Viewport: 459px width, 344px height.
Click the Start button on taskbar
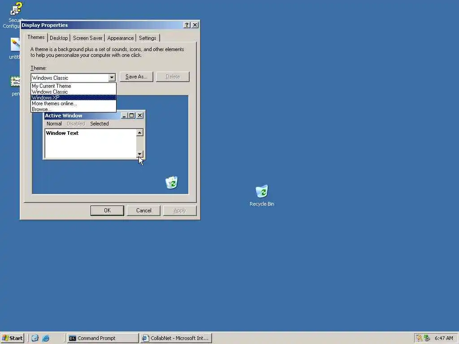12,338
